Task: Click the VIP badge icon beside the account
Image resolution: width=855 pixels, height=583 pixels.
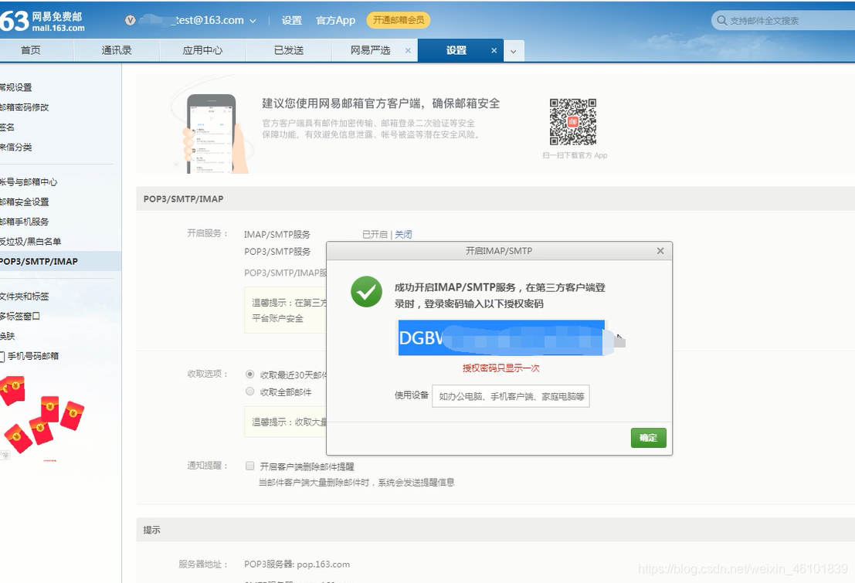Action: (x=131, y=20)
